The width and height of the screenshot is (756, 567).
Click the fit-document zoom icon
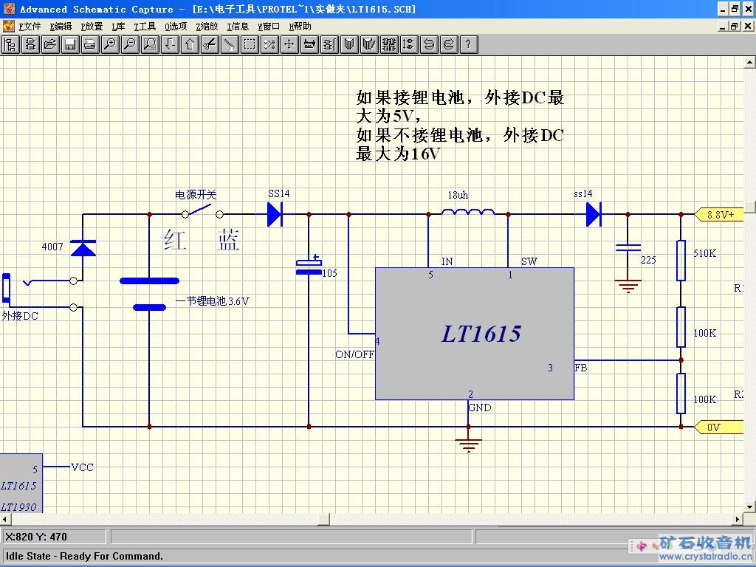(x=151, y=45)
